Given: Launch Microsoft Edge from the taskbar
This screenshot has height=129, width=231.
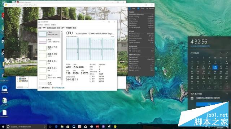Looking at the screenshot, I should (56, 126).
